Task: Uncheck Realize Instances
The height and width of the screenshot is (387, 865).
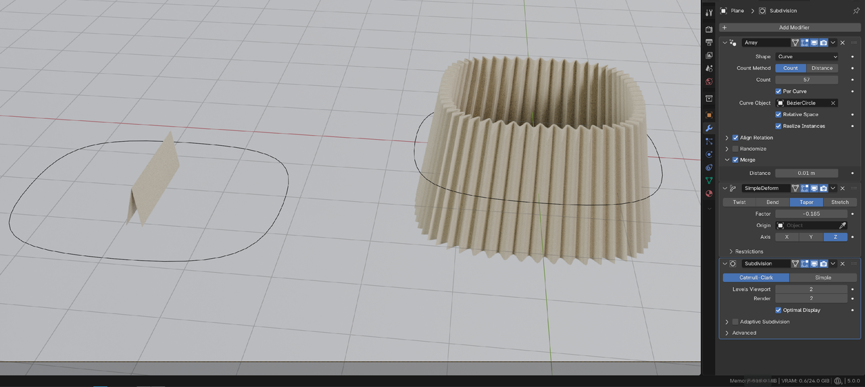Action: (778, 126)
